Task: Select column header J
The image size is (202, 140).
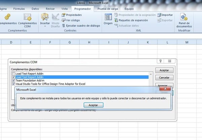Action: pos(129,42)
